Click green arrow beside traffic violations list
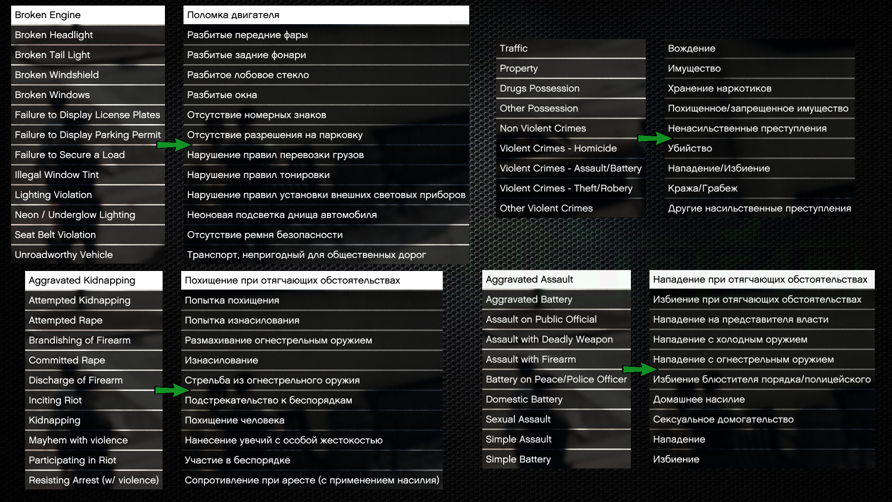The height and width of the screenshot is (502, 892). (174, 145)
